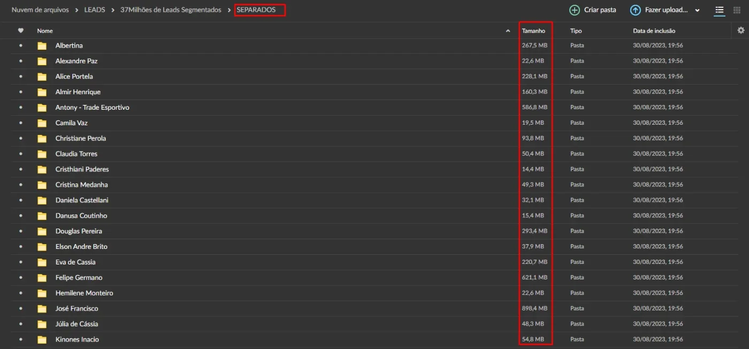Screen dimensions: 749x349
Task: Toggle favorite dot for Douglas Pereira row
Action: click(x=21, y=231)
